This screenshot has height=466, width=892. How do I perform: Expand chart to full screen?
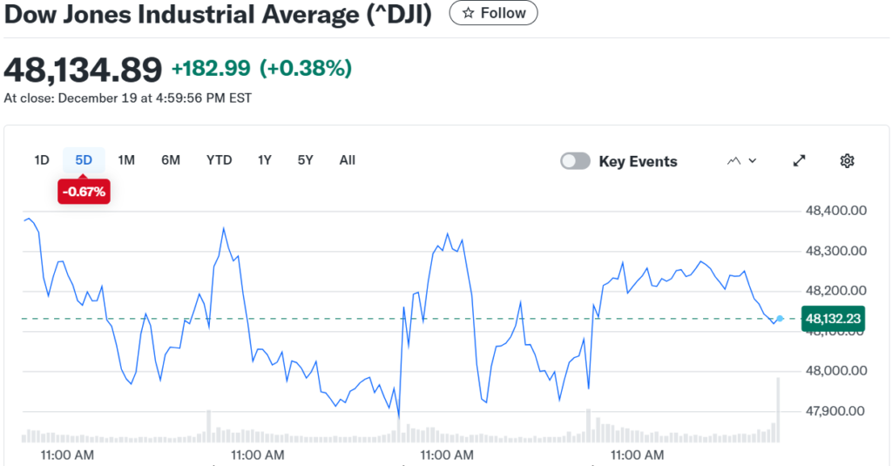(799, 161)
